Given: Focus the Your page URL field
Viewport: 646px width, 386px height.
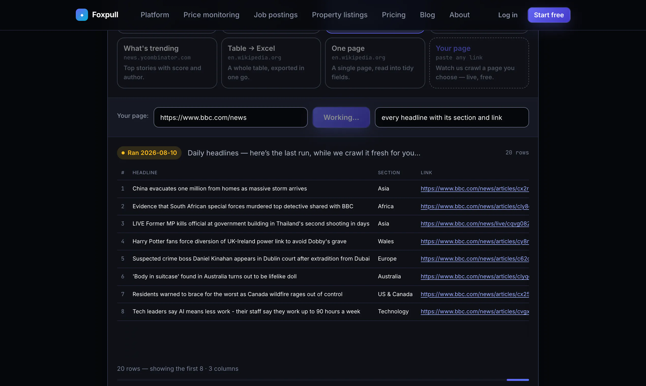Looking at the screenshot, I should tap(230, 117).
